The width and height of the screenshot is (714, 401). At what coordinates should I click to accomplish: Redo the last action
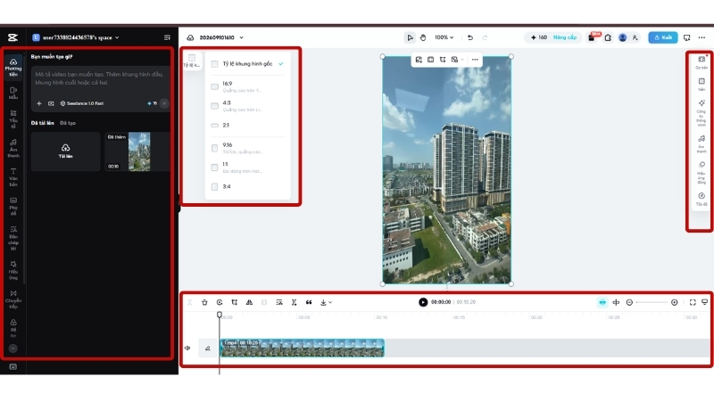485,37
